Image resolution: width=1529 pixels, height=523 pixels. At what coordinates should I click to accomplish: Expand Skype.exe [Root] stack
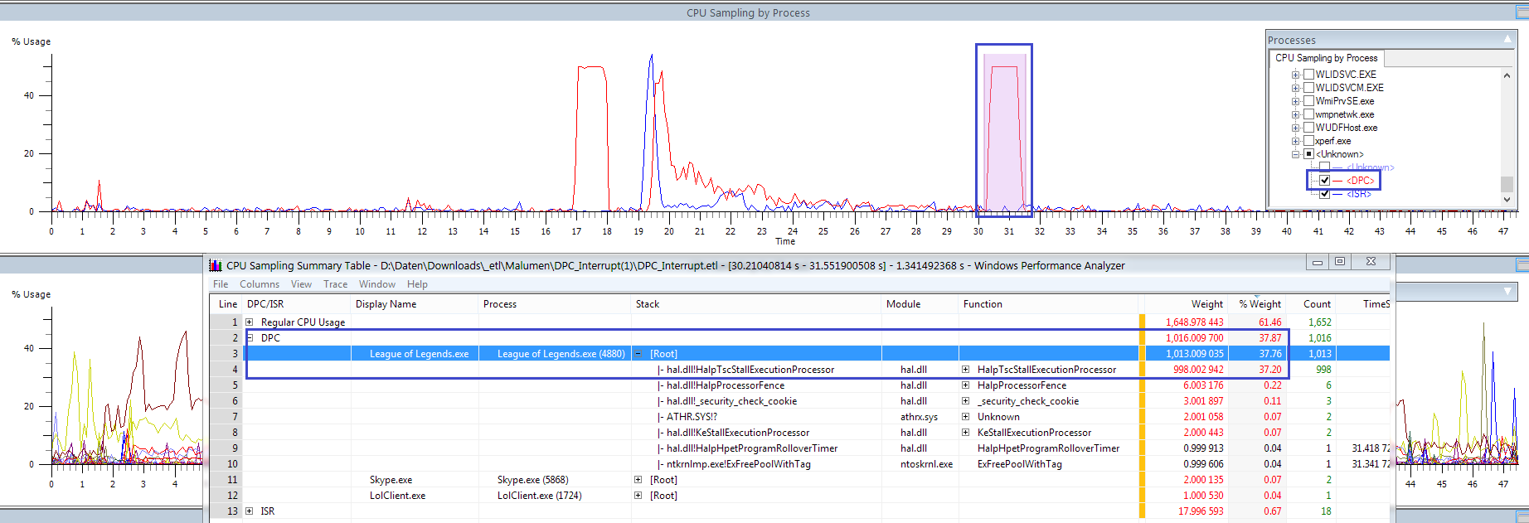pyautogui.click(x=638, y=479)
